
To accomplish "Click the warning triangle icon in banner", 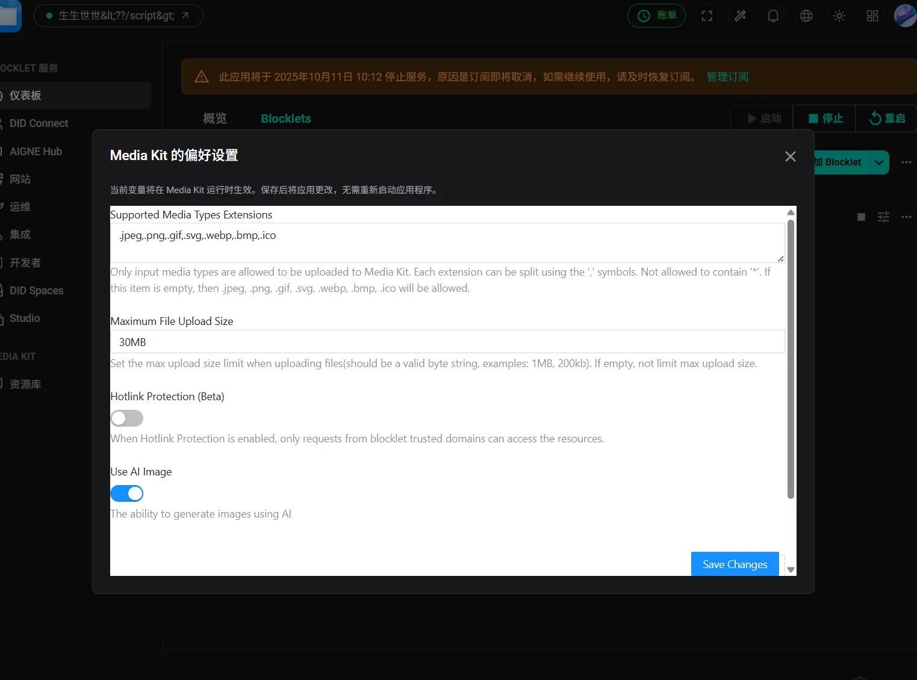I will pyautogui.click(x=202, y=77).
